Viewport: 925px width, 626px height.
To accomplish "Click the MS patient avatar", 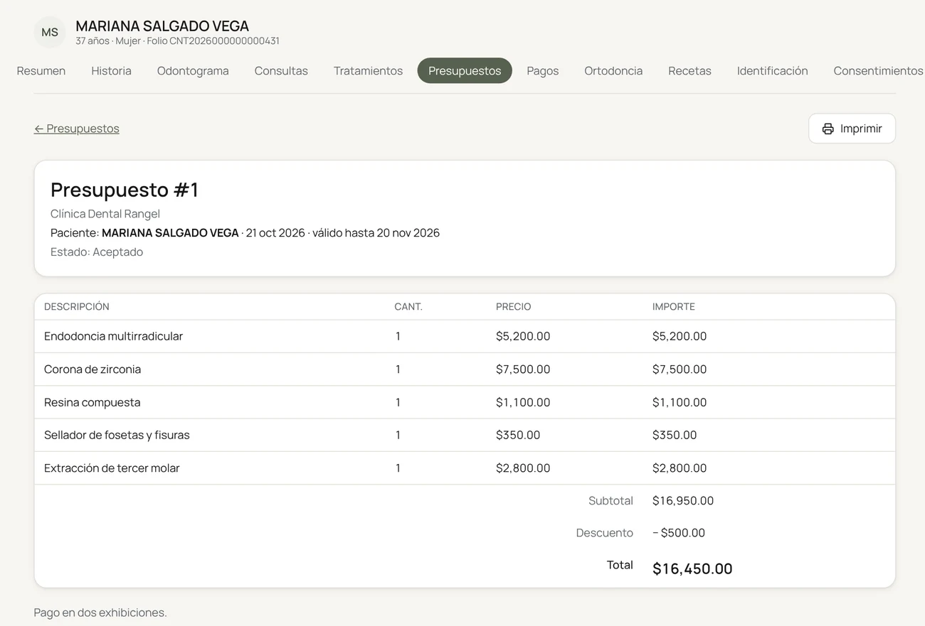I will (x=50, y=33).
